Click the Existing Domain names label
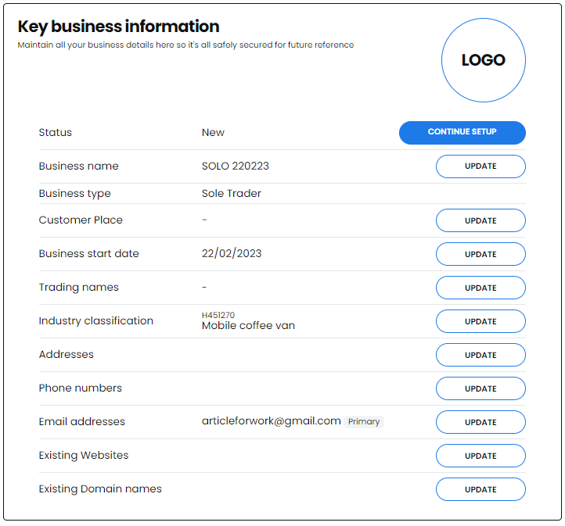 [100, 489]
